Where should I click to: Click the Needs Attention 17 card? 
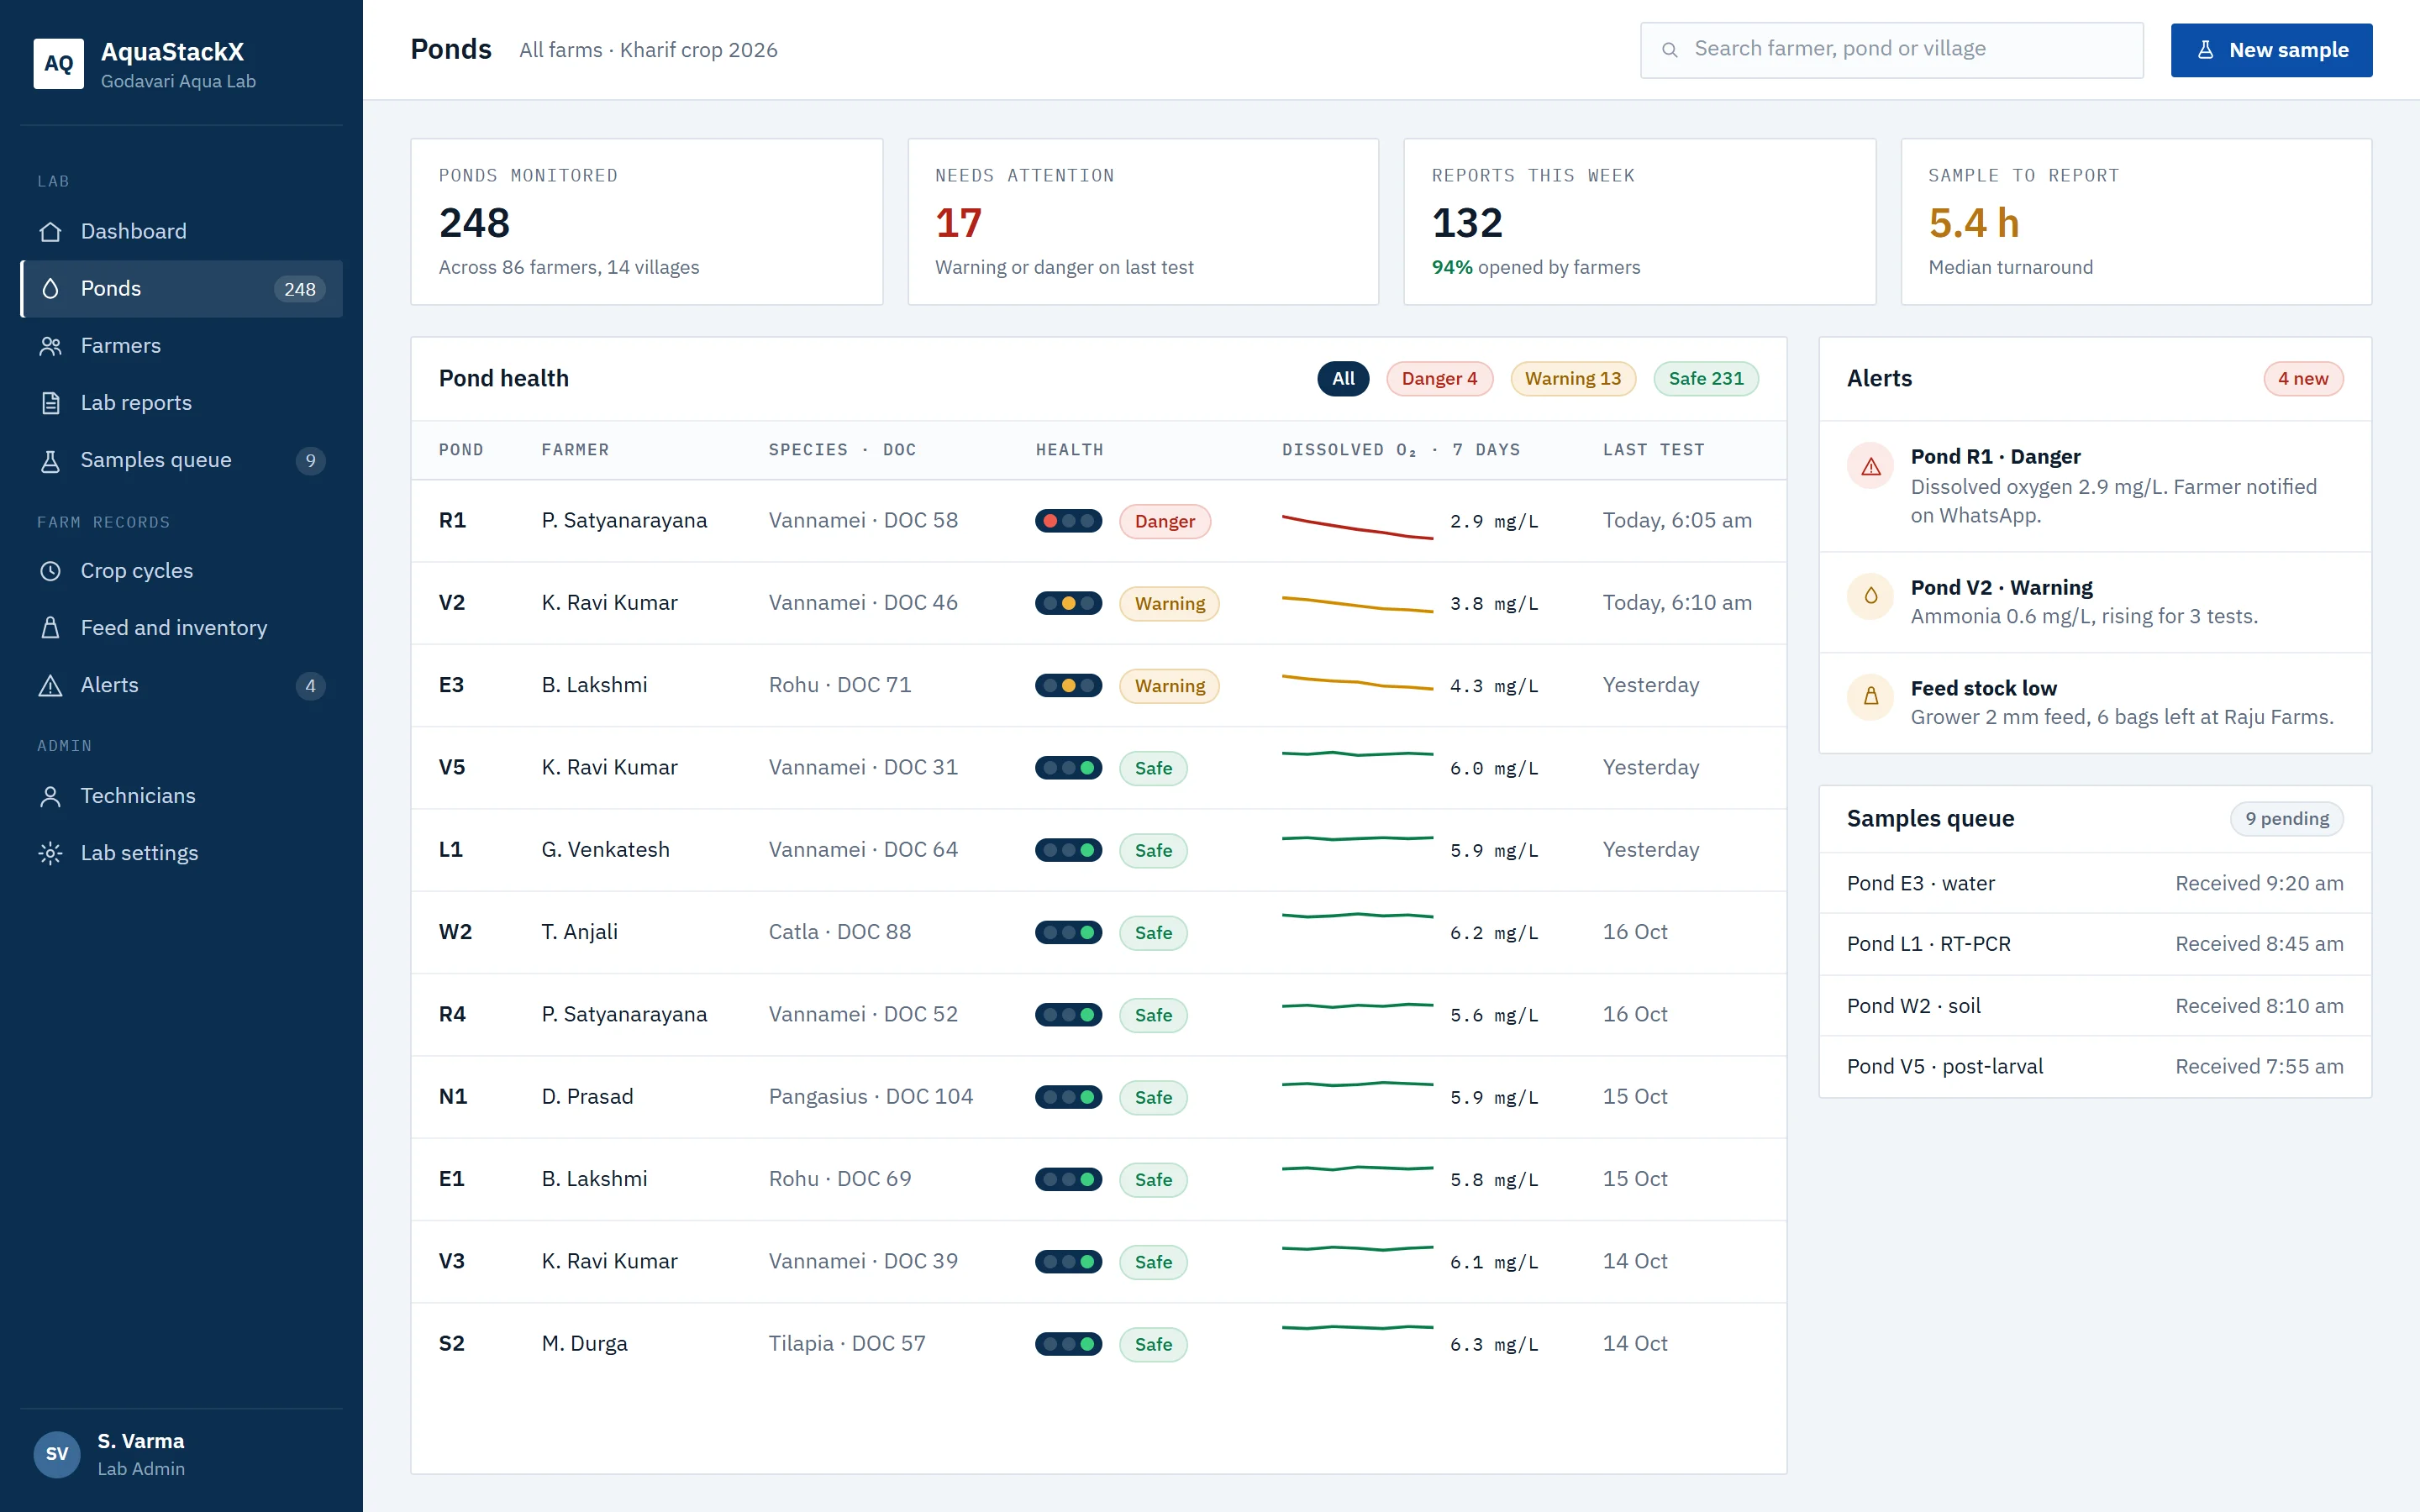pos(1142,222)
